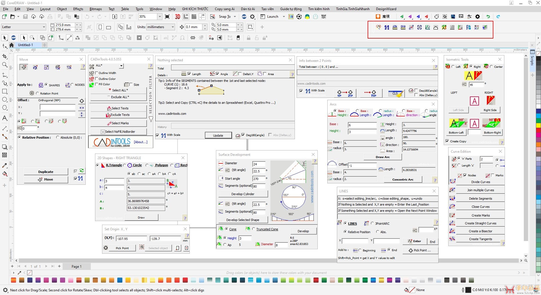Viewport: 541px width, 295px height.
Task: Click the TVM macro icon
Action: [x=291, y=17]
